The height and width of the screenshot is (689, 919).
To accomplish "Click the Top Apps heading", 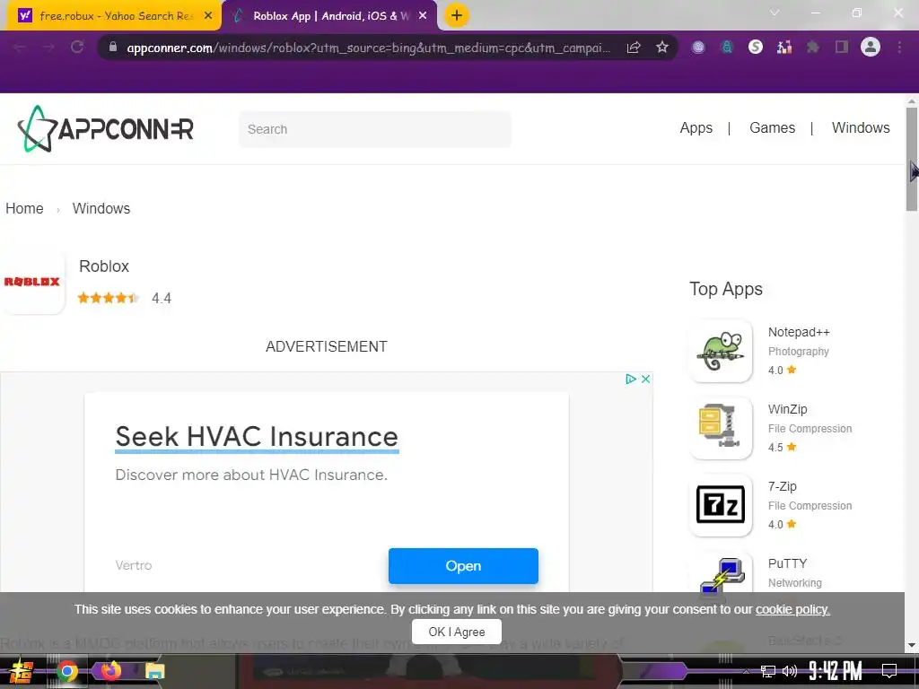I will coord(725,290).
